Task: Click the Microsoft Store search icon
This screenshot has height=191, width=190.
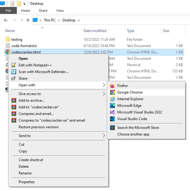Action: pyautogui.click(x=112, y=128)
